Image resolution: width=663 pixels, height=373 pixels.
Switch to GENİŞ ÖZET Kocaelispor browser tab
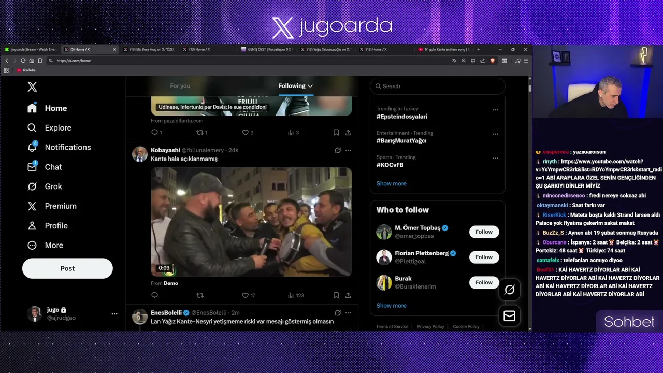267,49
